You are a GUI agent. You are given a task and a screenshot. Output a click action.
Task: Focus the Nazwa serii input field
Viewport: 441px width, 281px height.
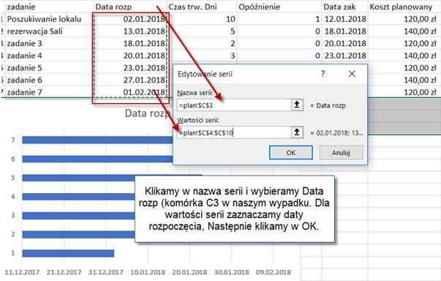(234, 105)
